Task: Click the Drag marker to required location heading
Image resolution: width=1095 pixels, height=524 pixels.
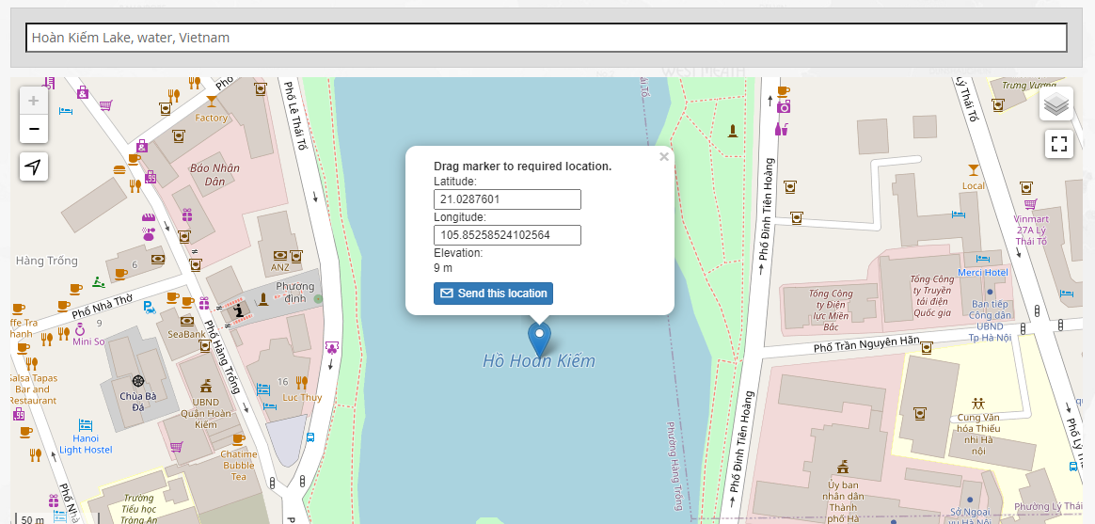Action: (522, 167)
